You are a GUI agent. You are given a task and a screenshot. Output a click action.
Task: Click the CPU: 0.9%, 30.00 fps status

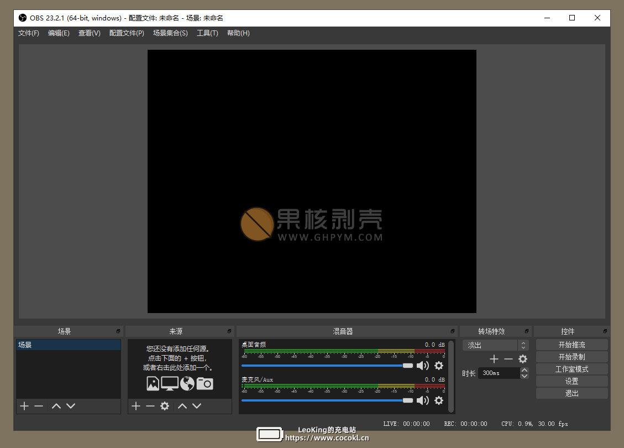point(534,424)
